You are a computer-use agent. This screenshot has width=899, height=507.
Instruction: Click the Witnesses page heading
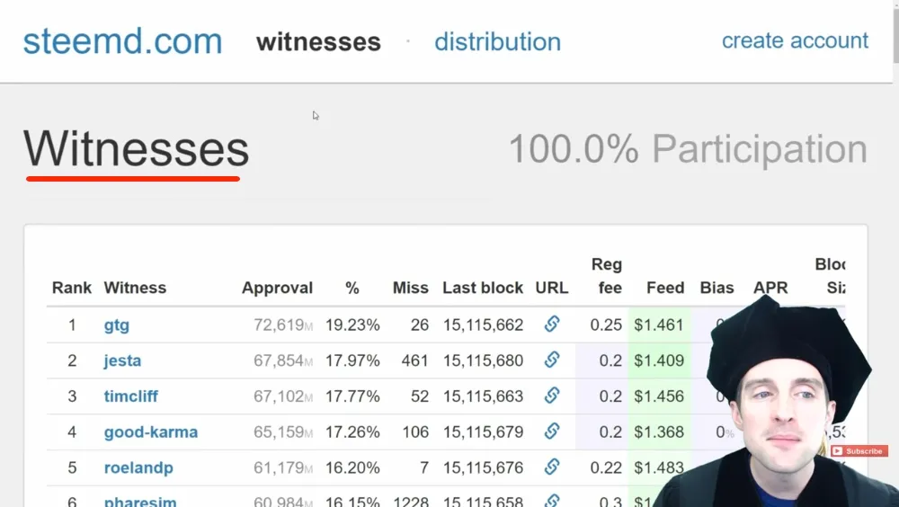tap(136, 149)
